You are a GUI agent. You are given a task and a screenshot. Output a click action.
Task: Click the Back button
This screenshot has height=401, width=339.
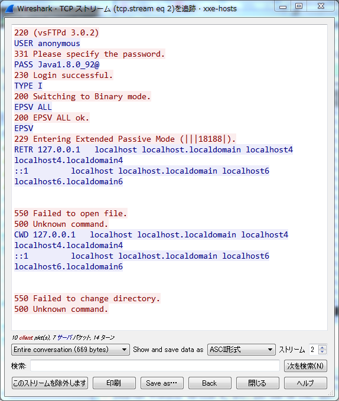click(210, 383)
